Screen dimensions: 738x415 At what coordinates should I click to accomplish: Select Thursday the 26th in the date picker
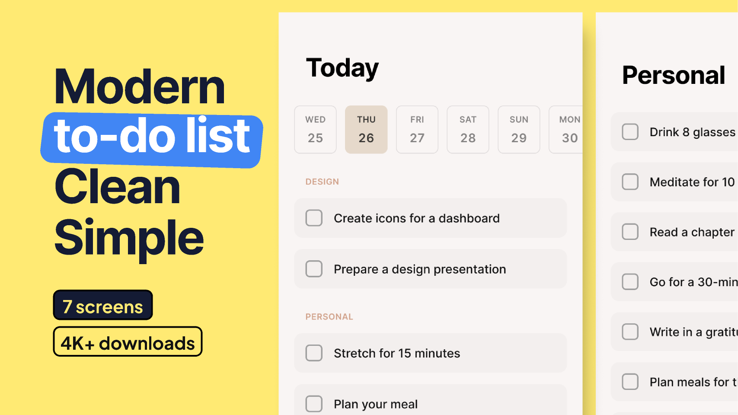coord(366,129)
